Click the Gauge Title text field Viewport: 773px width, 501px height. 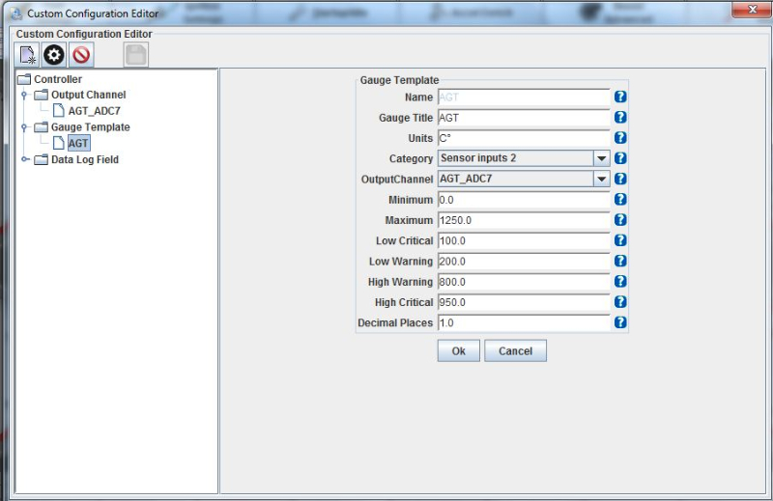[523, 118]
